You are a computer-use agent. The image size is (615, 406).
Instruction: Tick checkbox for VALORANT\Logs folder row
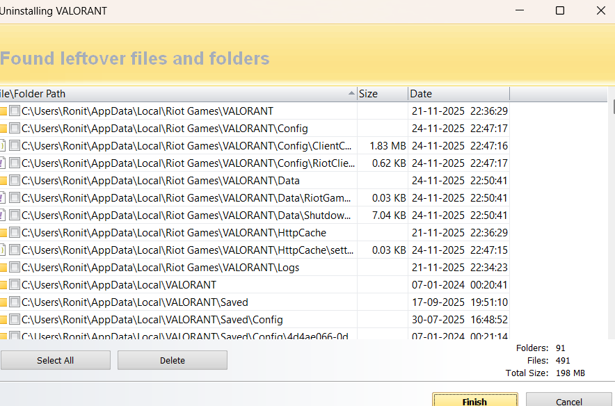(15, 267)
